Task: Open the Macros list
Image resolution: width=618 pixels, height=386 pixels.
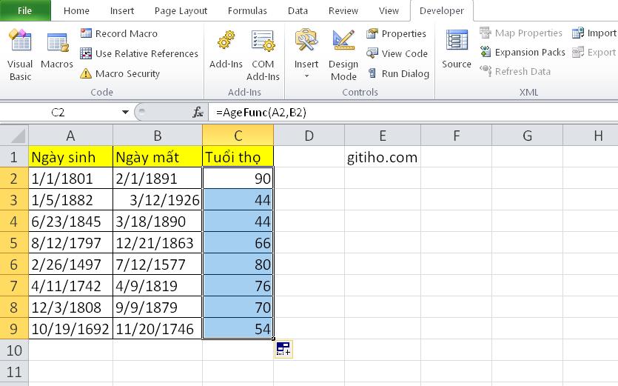Action: (x=57, y=50)
